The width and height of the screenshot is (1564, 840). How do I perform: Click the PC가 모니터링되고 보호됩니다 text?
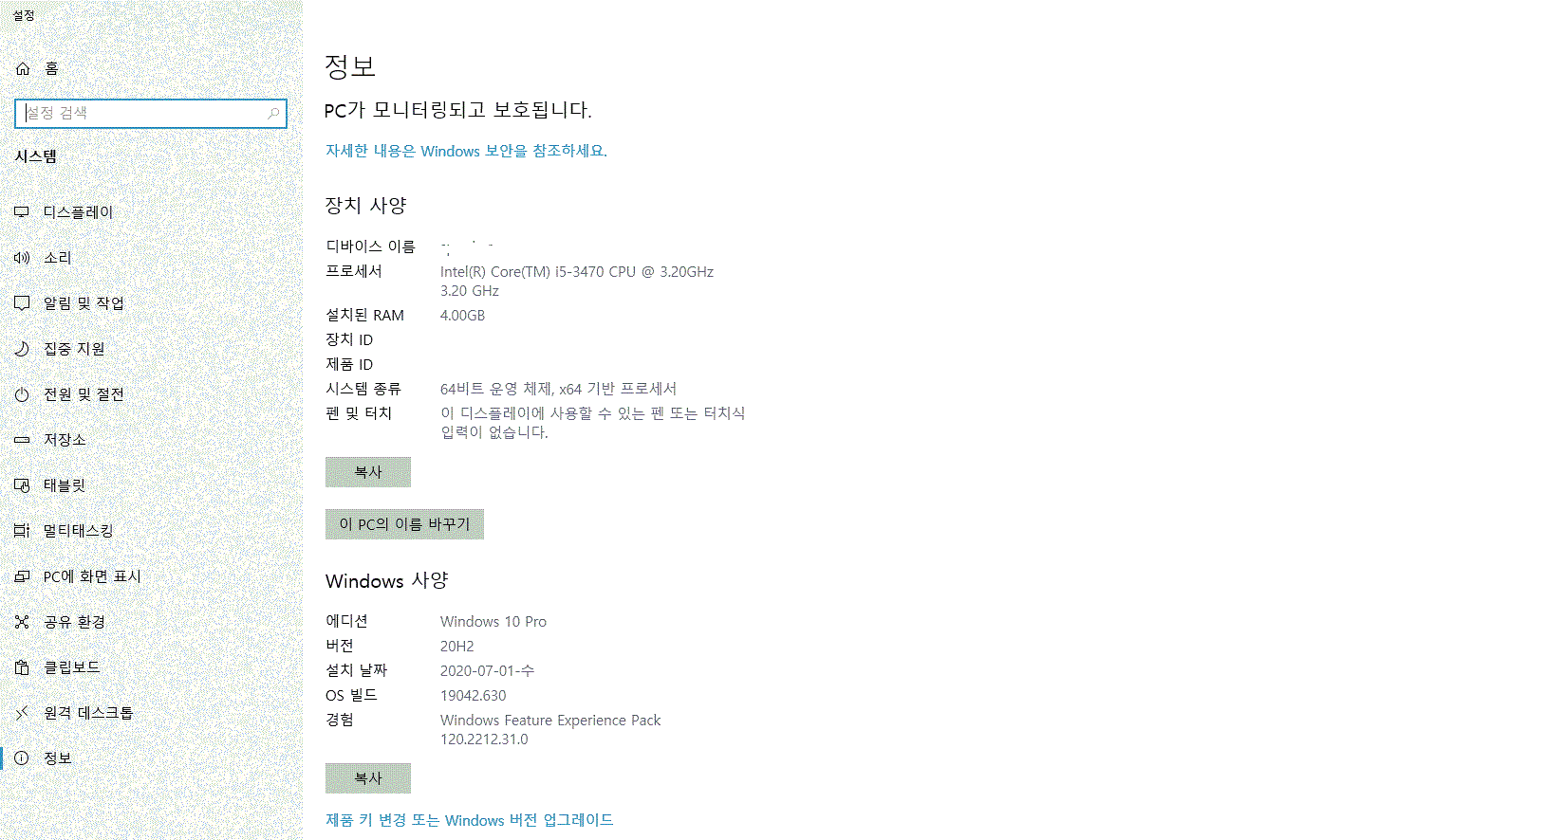pyautogui.click(x=457, y=110)
